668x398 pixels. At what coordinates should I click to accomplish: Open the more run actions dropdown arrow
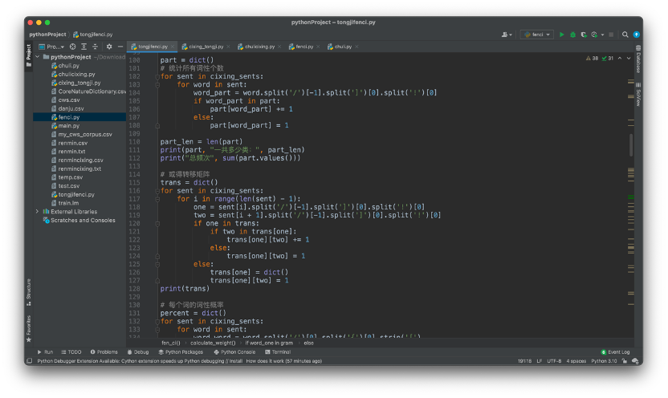click(602, 35)
